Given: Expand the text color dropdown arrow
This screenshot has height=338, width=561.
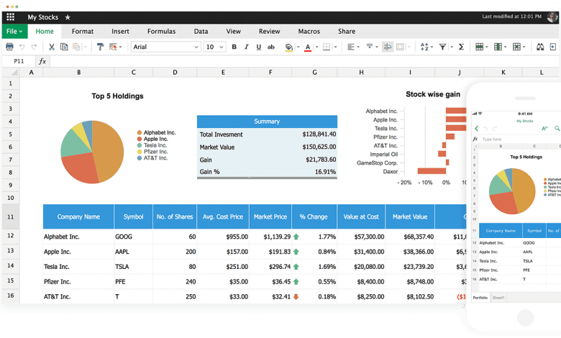Looking at the screenshot, I should pos(316,47).
